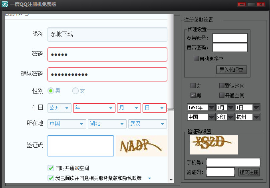The image size is (270, 188).
Task: Close the app with red X icon
Action: click(x=261, y=4)
